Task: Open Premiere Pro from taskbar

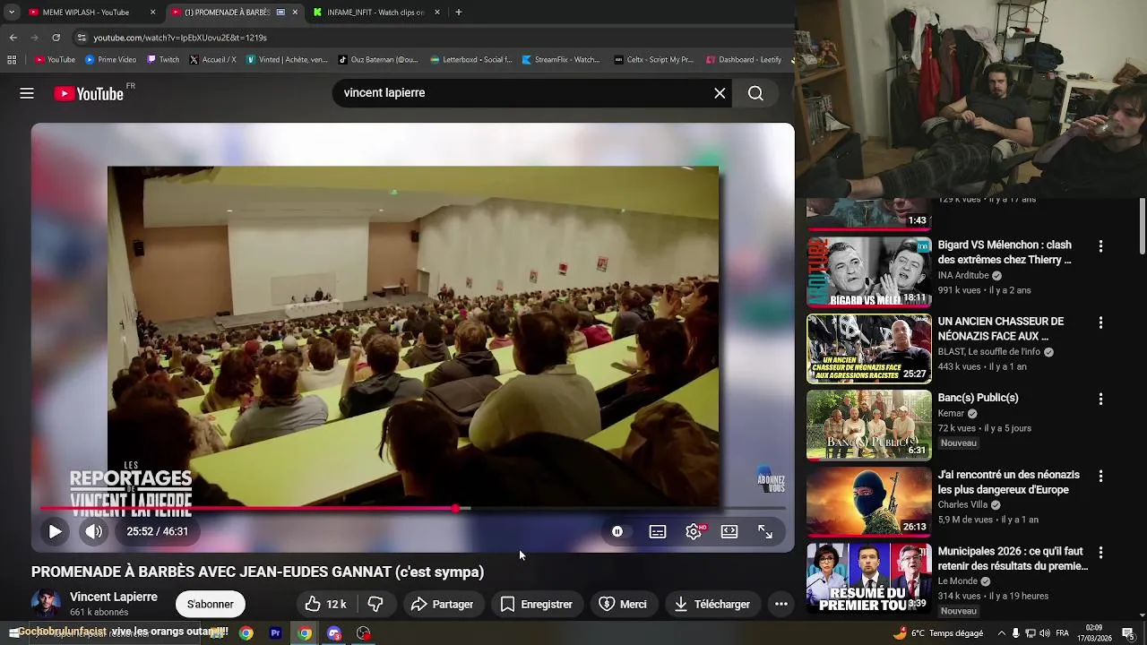Action: tap(276, 633)
